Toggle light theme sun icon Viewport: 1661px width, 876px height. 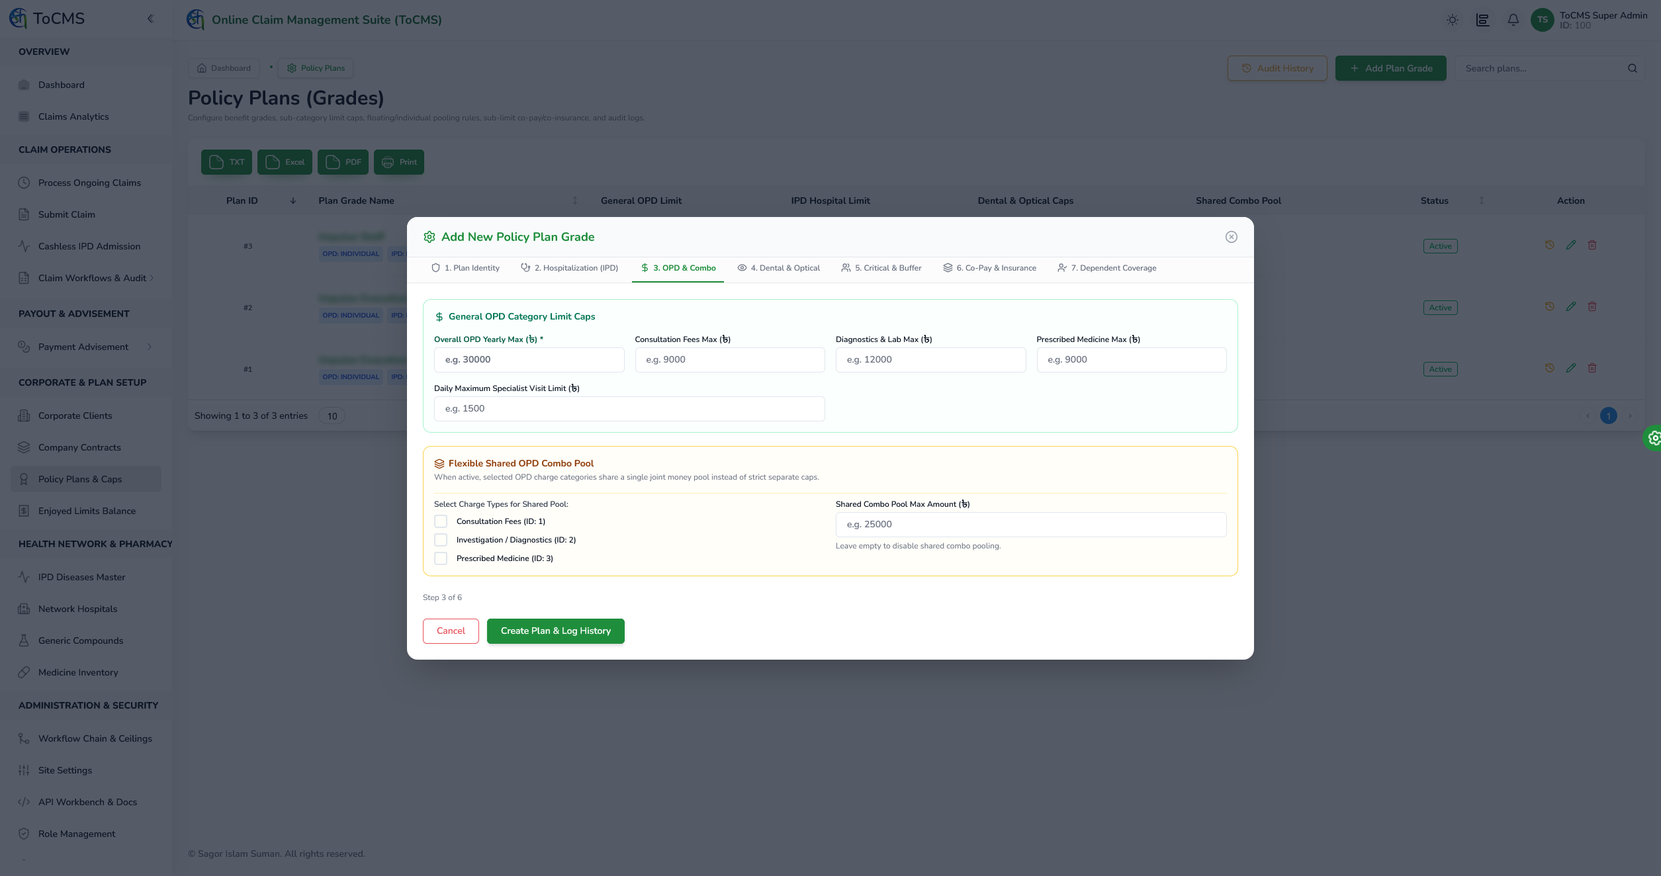[1453, 20]
